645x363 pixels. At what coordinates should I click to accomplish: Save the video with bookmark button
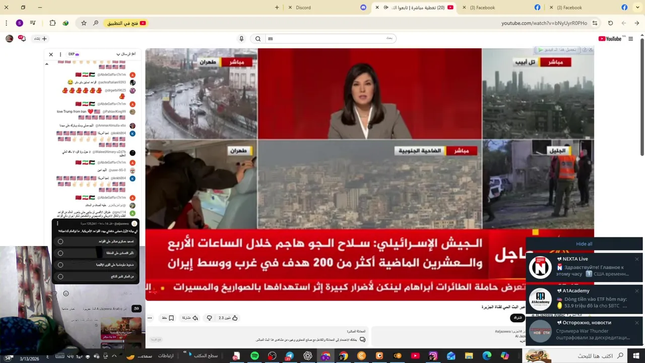(168, 318)
